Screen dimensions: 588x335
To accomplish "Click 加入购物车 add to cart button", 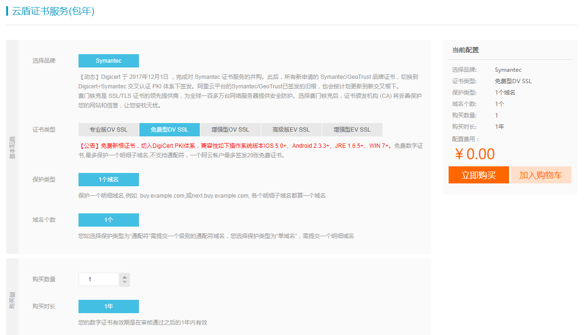I will pyautogui.click(x=541, y=175).
